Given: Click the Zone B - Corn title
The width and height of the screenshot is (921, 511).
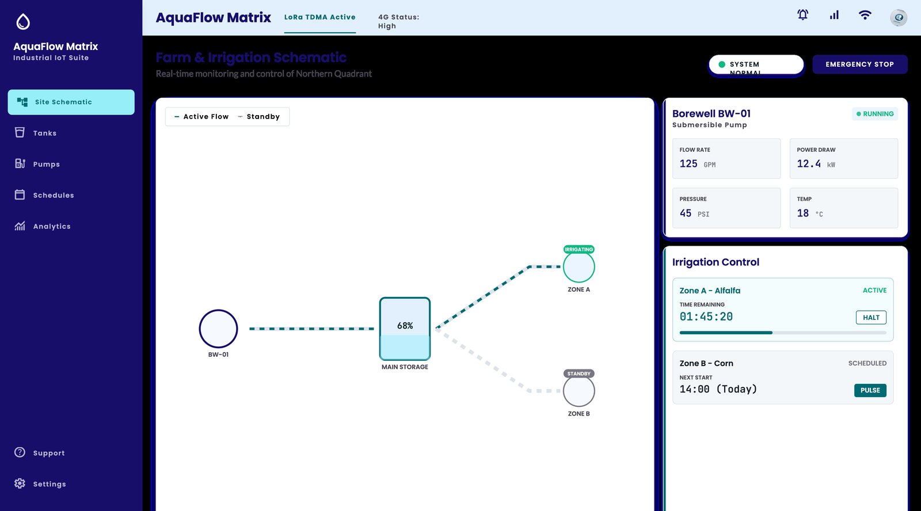Looking at the screenshot, I should 706,363.
